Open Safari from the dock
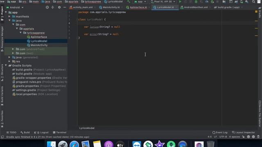The image size is (262, 147). (x=74, y=144)
